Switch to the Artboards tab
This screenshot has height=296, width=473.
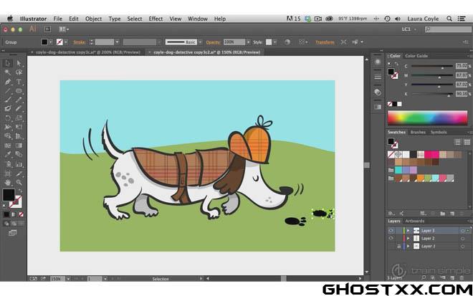click(x=415, y=221)
